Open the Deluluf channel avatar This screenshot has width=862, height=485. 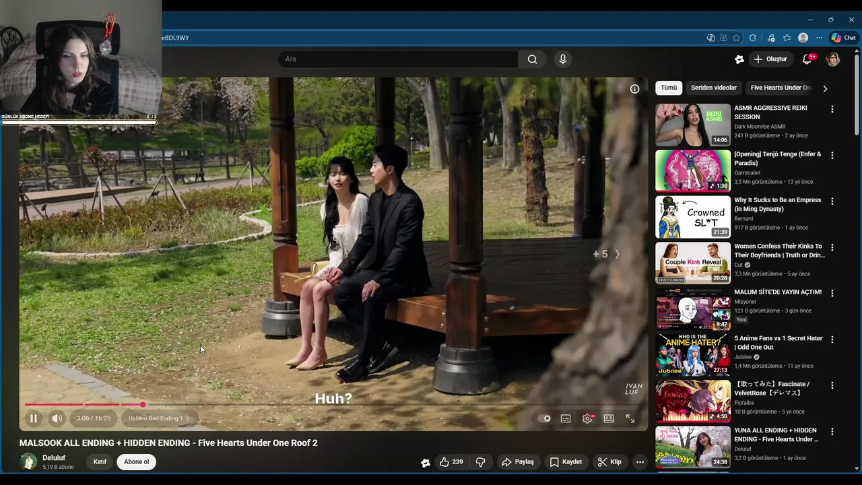click(x=28, y=461)
